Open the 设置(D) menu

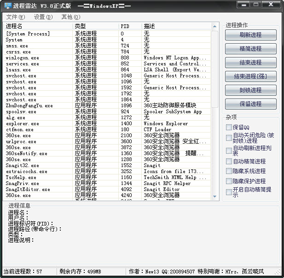[43, 17]
